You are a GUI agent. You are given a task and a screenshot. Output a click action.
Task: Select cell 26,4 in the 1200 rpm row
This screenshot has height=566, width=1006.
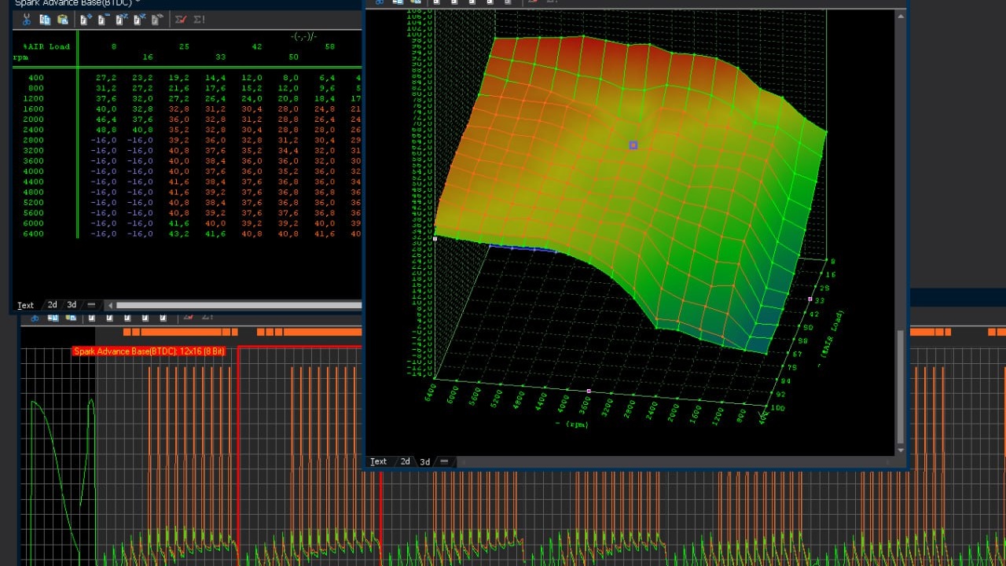pyautogui.click(x=215, y=99)
